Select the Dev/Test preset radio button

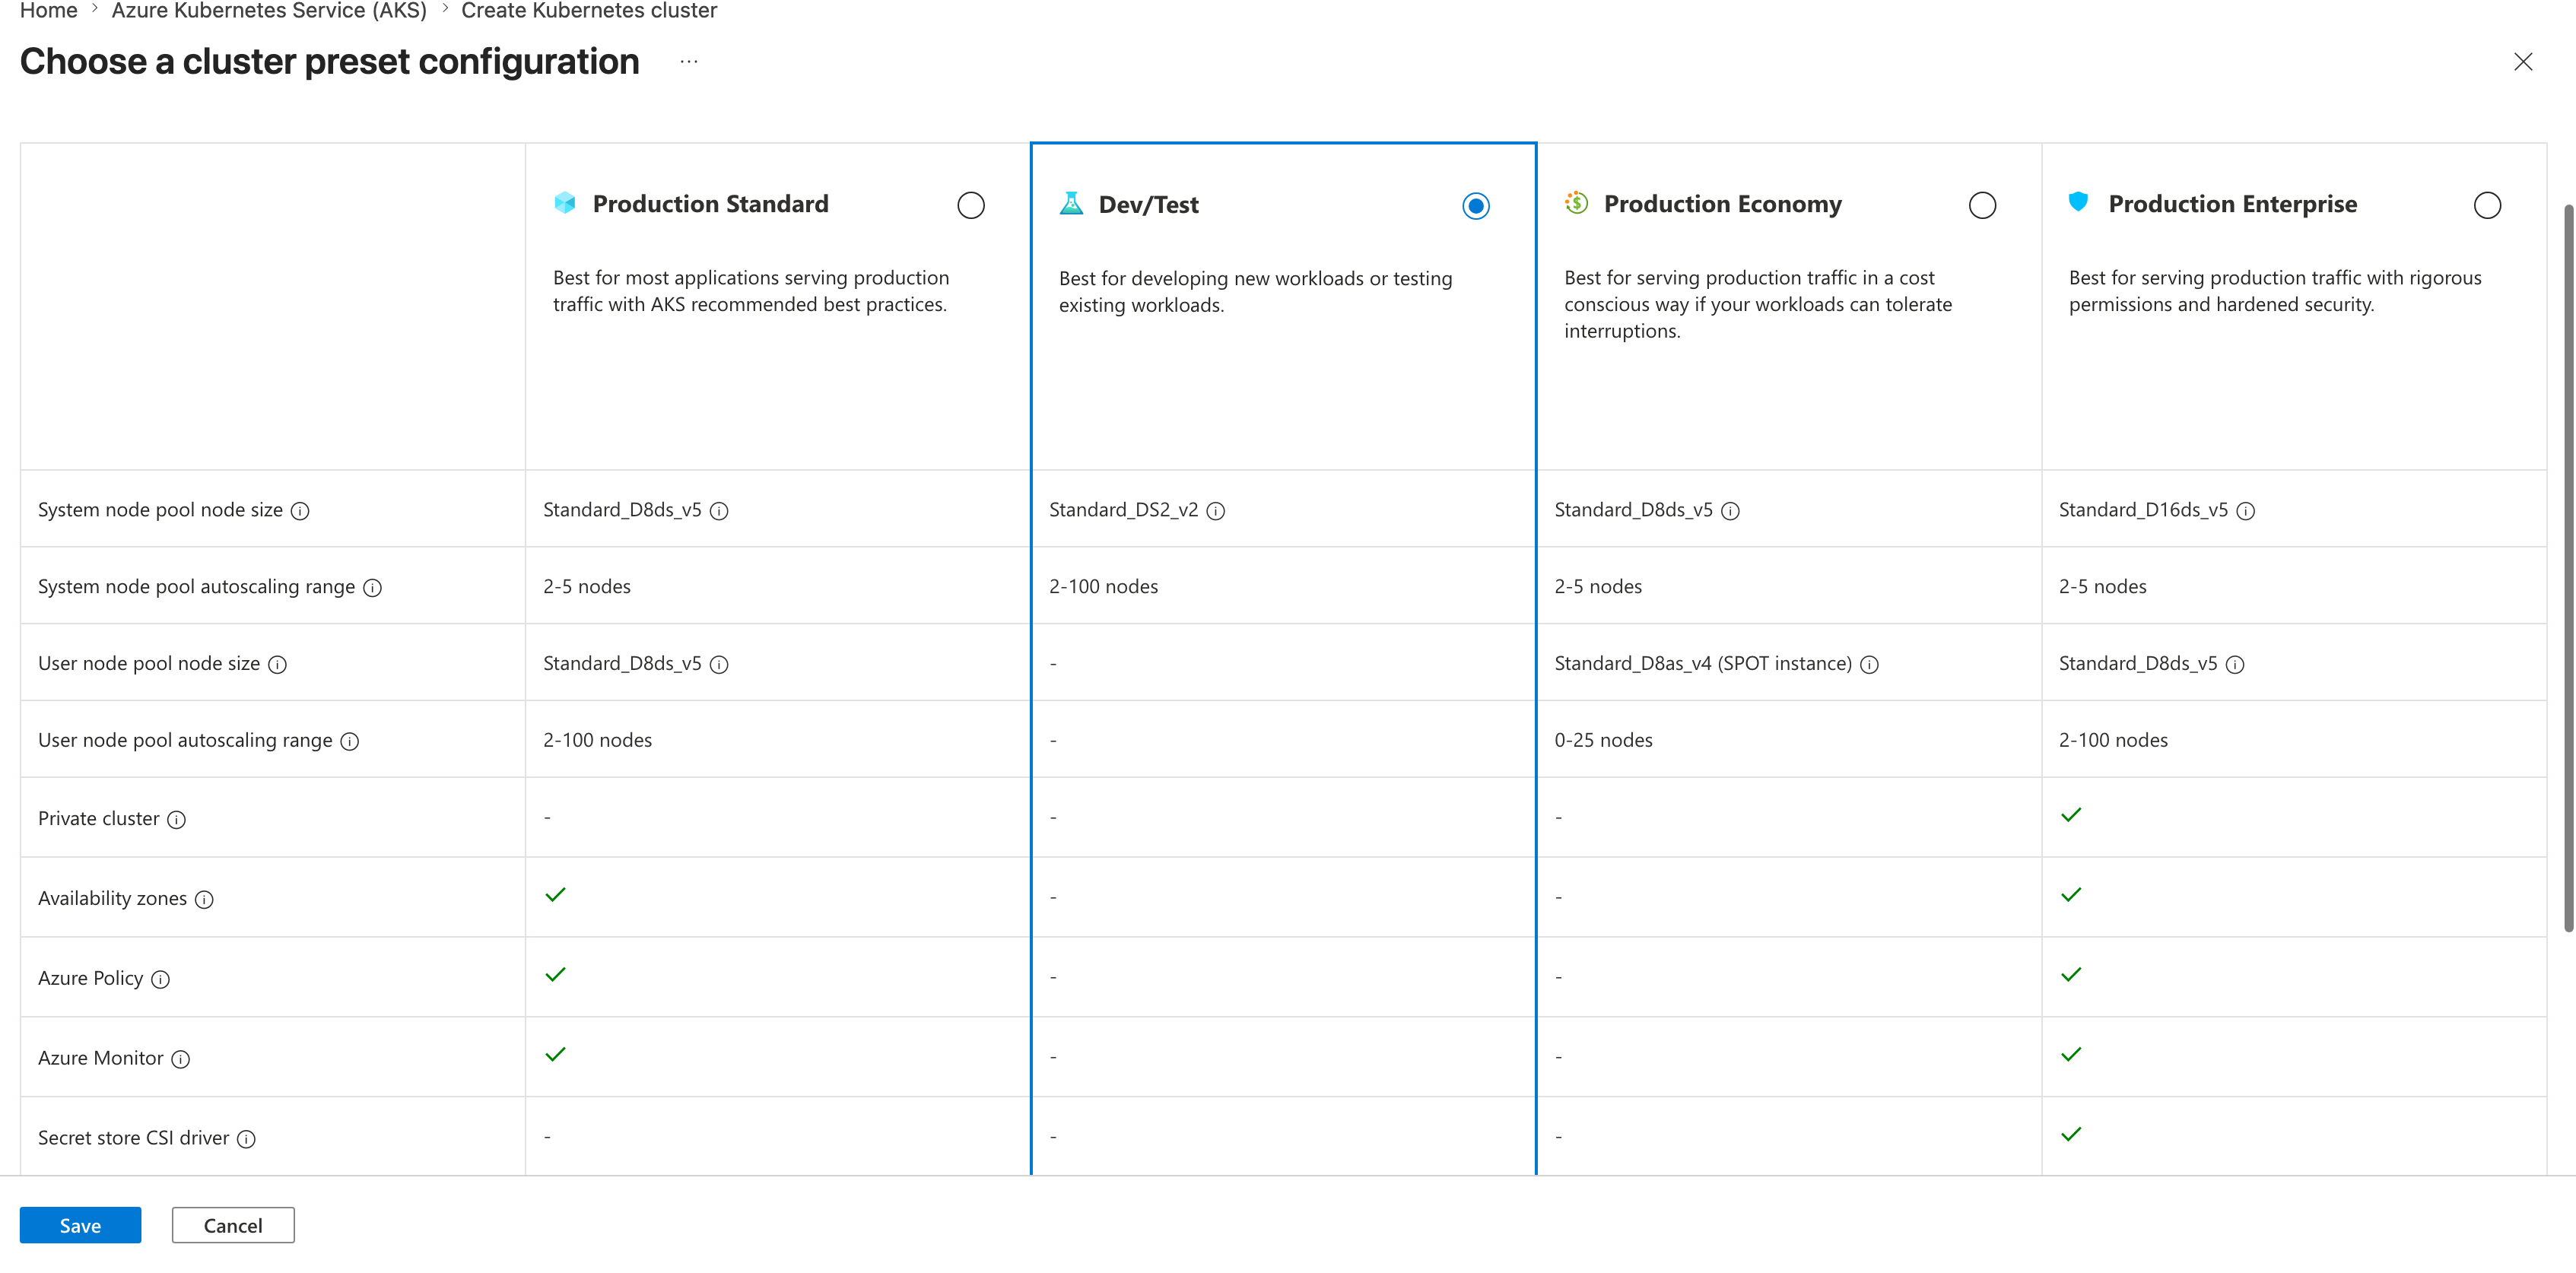(x=1475, y=206)
